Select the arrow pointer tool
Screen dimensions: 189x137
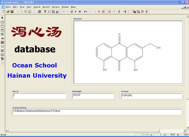tap(3, 18)
